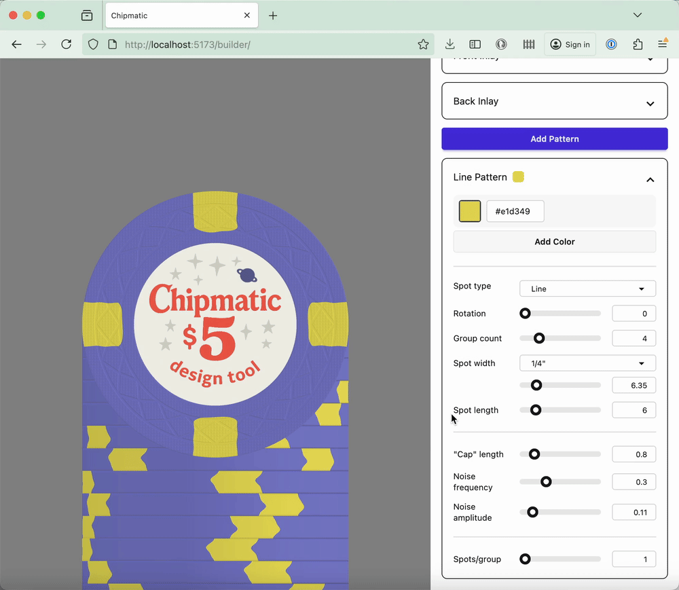The width and height of the screenshot is (679, 590).
Task: Open the Spot type dropdown
Action: pyautogui.click(x=587, y=289)
